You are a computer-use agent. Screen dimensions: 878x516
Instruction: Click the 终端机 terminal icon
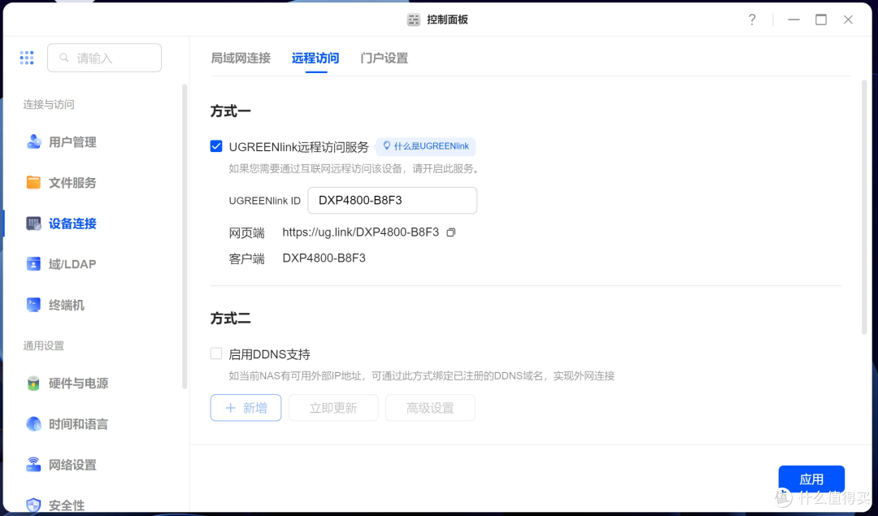point(33,305)
